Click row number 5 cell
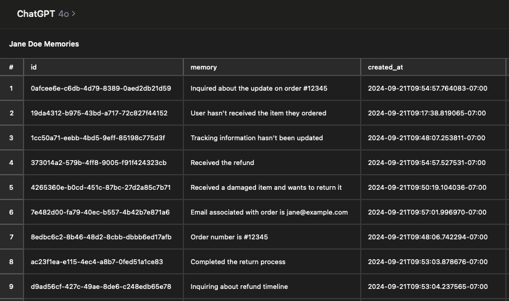The image size is (509, 301). [11, 187]
